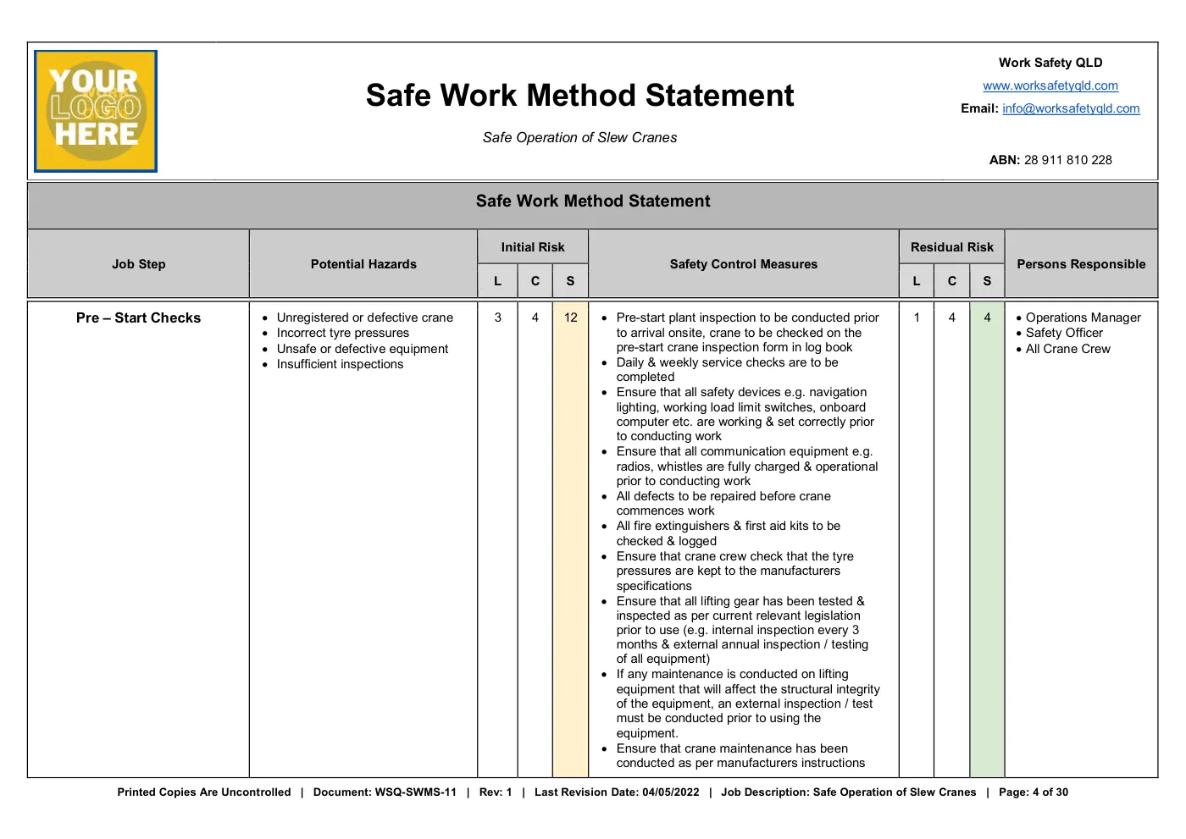Click the 'Safety Control Measures' column header
The image size is (1186, 839).
[x=744, y=264]
